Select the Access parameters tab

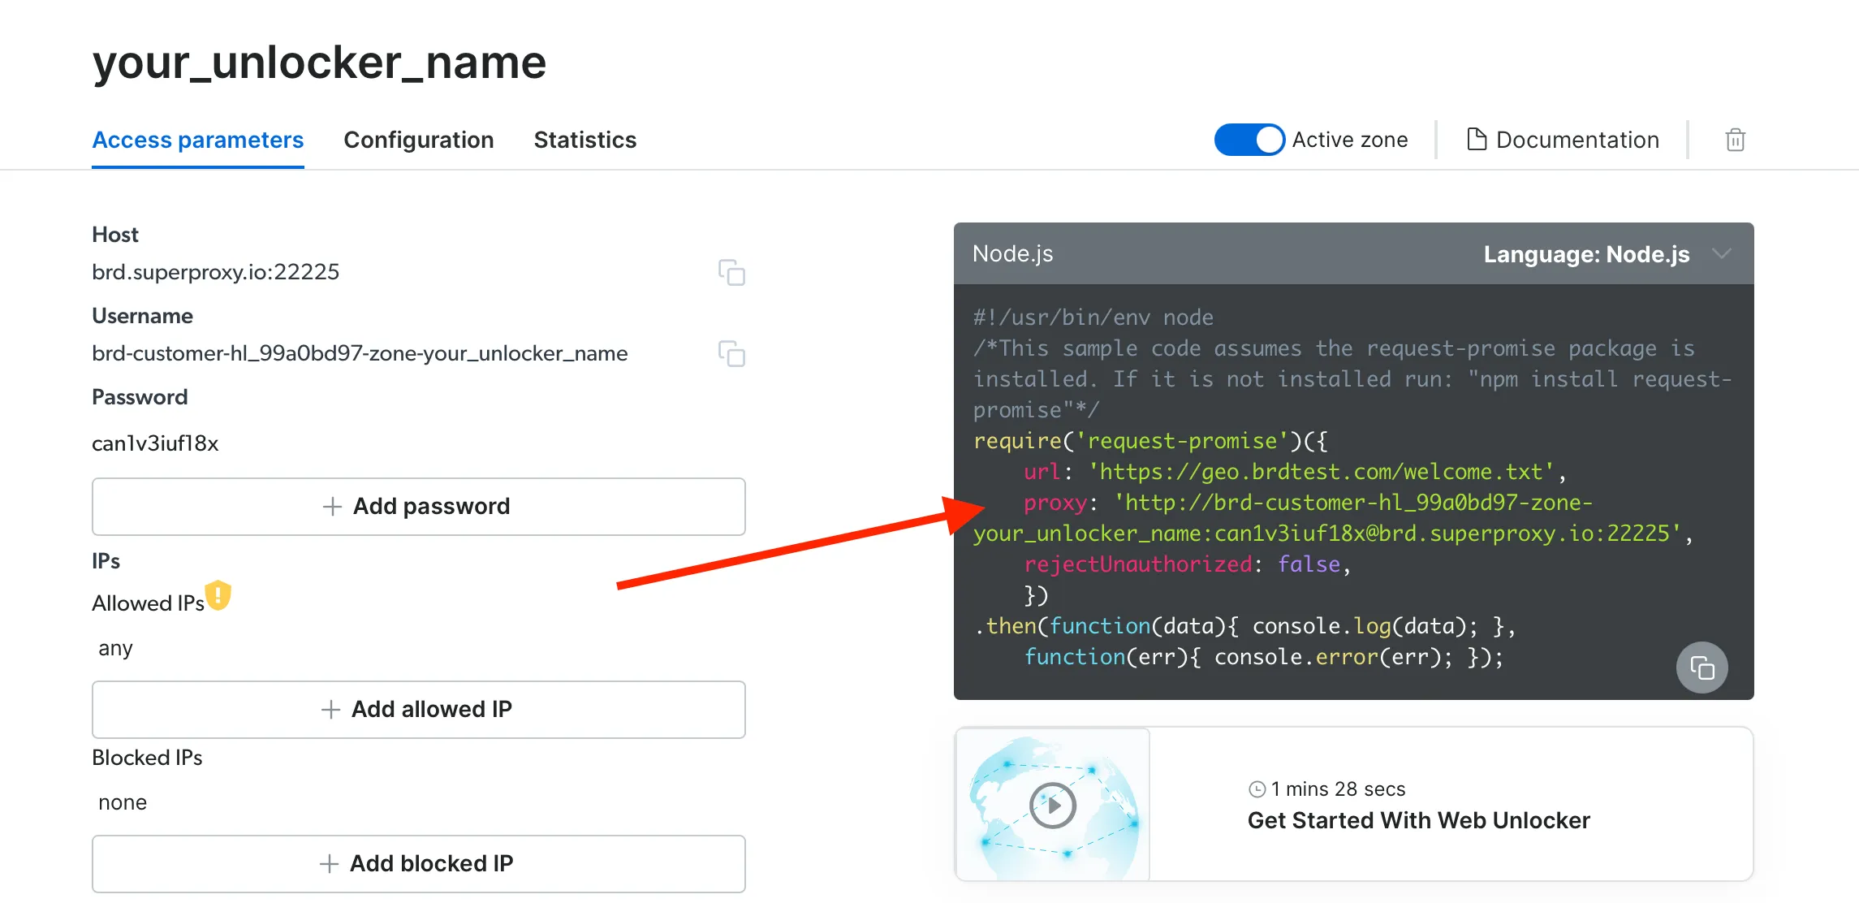(x=197, y=140)
